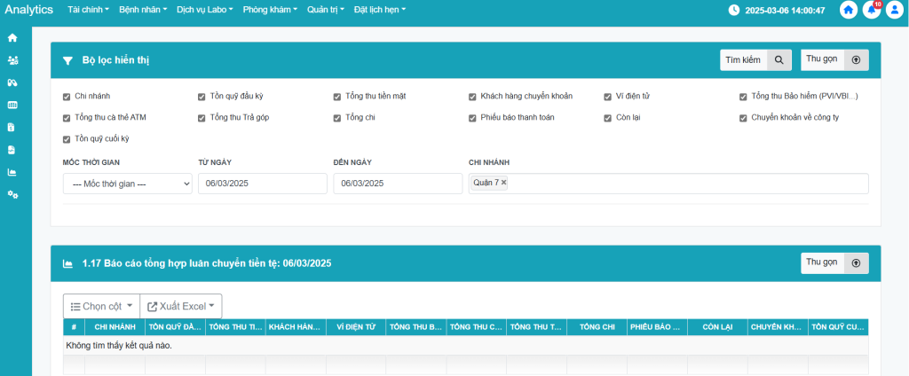The height and width of the screenshot is (376, 909).
Task: Toggle the Ví điện tử checkbox
Action: pos(608,96)
